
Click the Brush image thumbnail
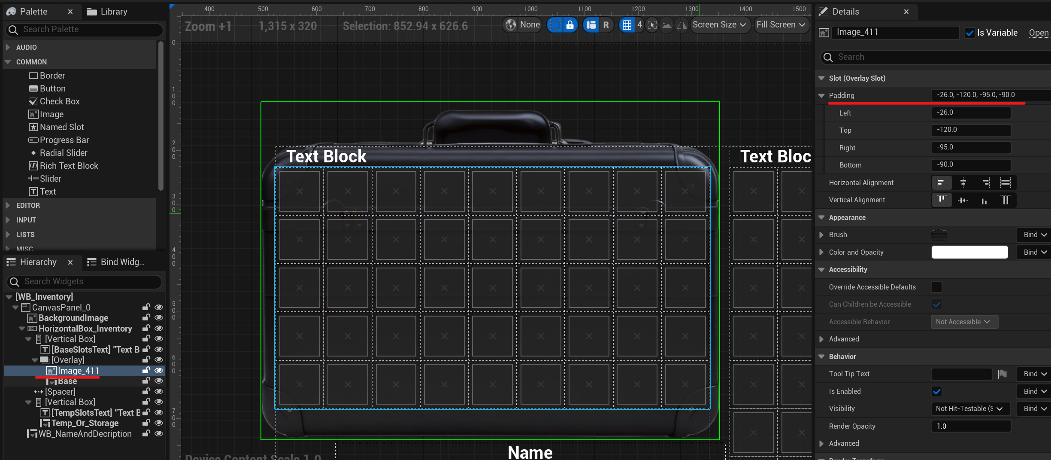939,235
